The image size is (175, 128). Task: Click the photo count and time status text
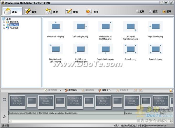(140, 126)
